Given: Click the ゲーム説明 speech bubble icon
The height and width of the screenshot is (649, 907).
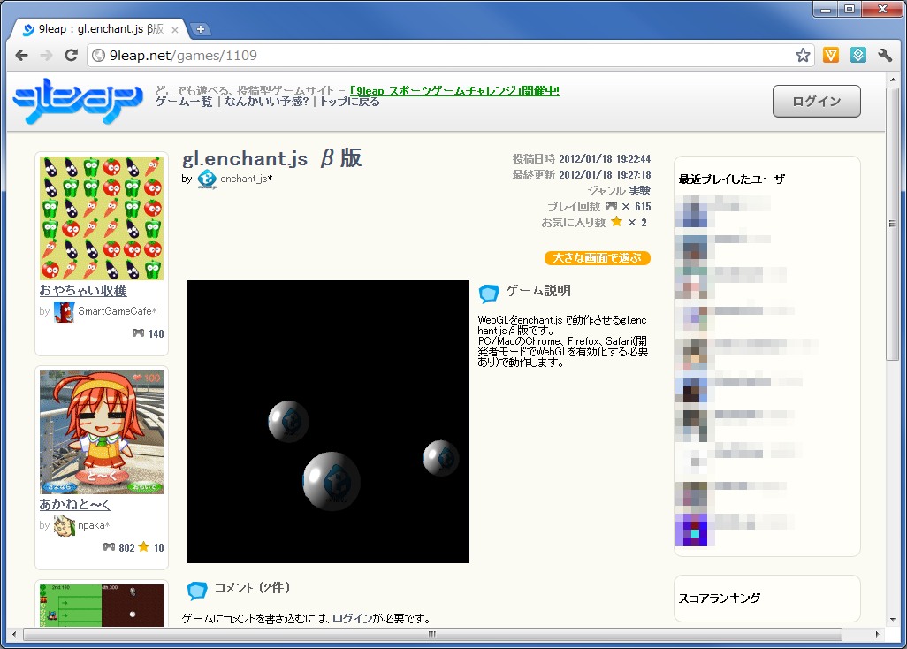Looking at the screenshot, I should coord(489,294).
